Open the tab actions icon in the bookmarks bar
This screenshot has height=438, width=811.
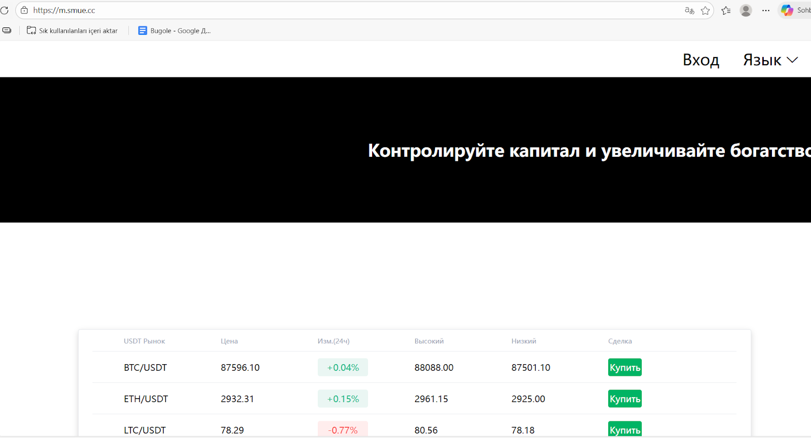7,30
